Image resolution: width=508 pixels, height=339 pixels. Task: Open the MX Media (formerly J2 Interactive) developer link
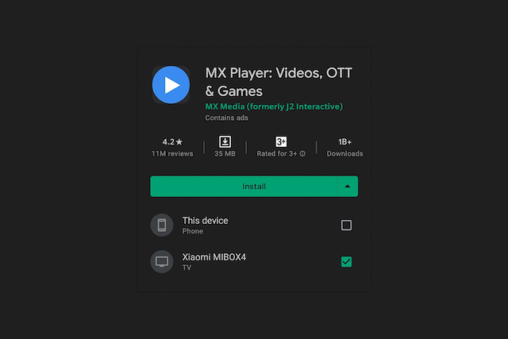pyautogui.click(x=274, y=106)
